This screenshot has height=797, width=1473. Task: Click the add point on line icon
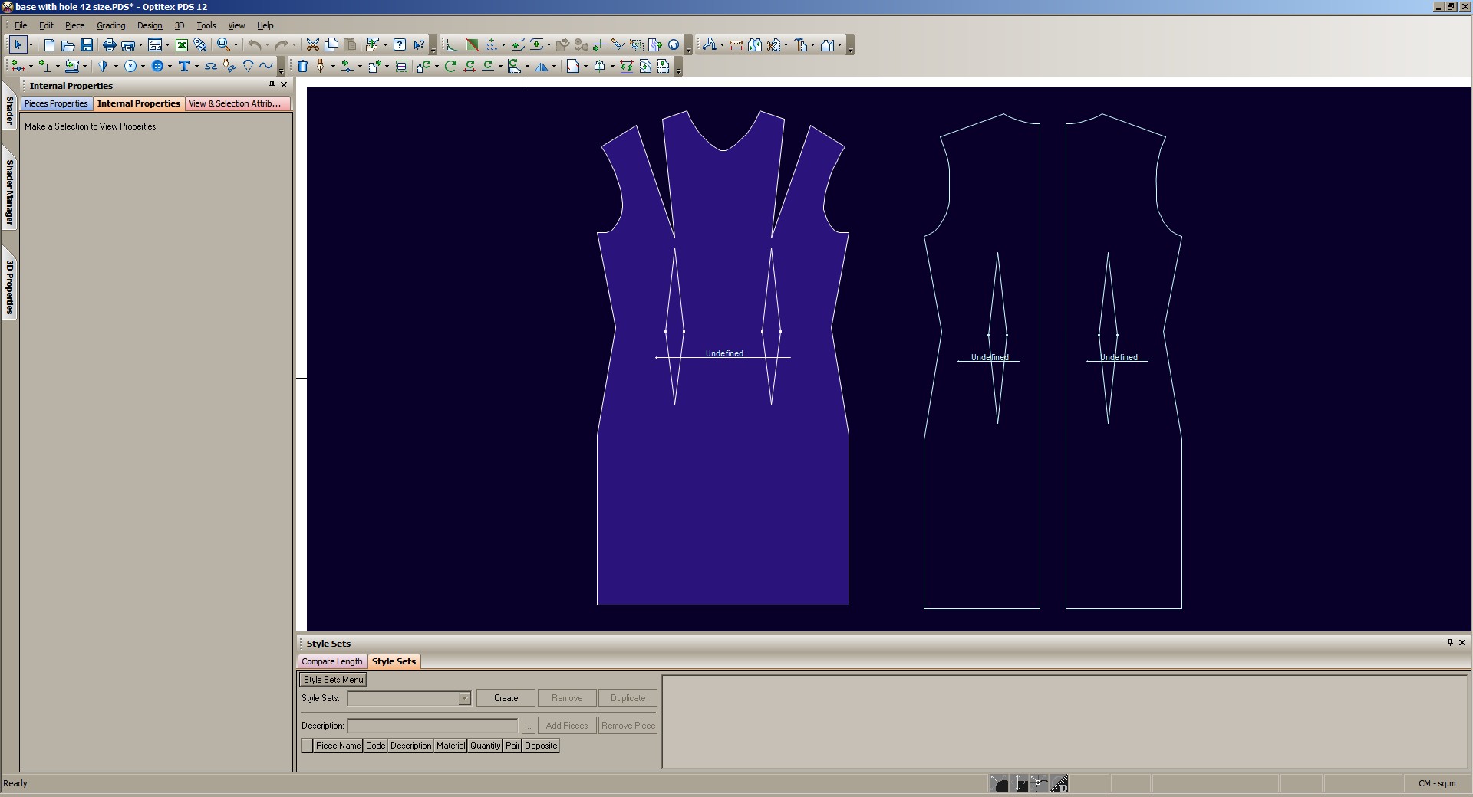(x=18, y=66)
